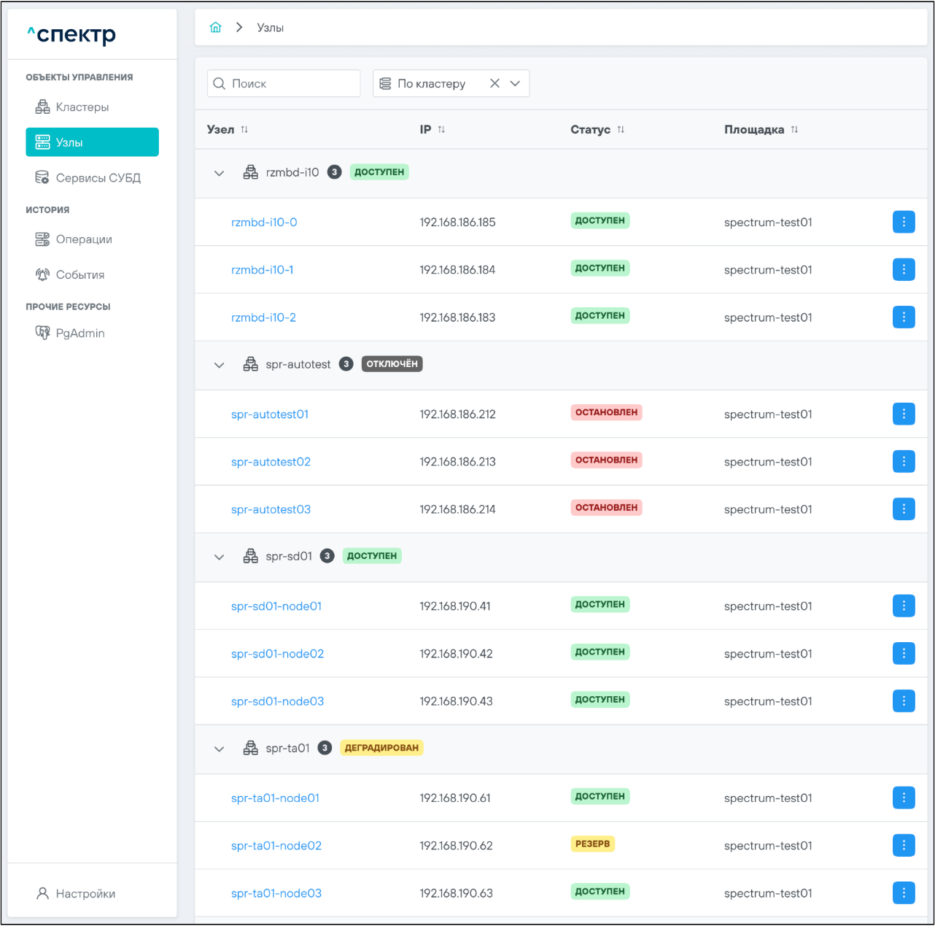Viewport: 935px width, 926px height.
Task: Open the spr-sd01-node01 node link
Action: coord(276,606)
